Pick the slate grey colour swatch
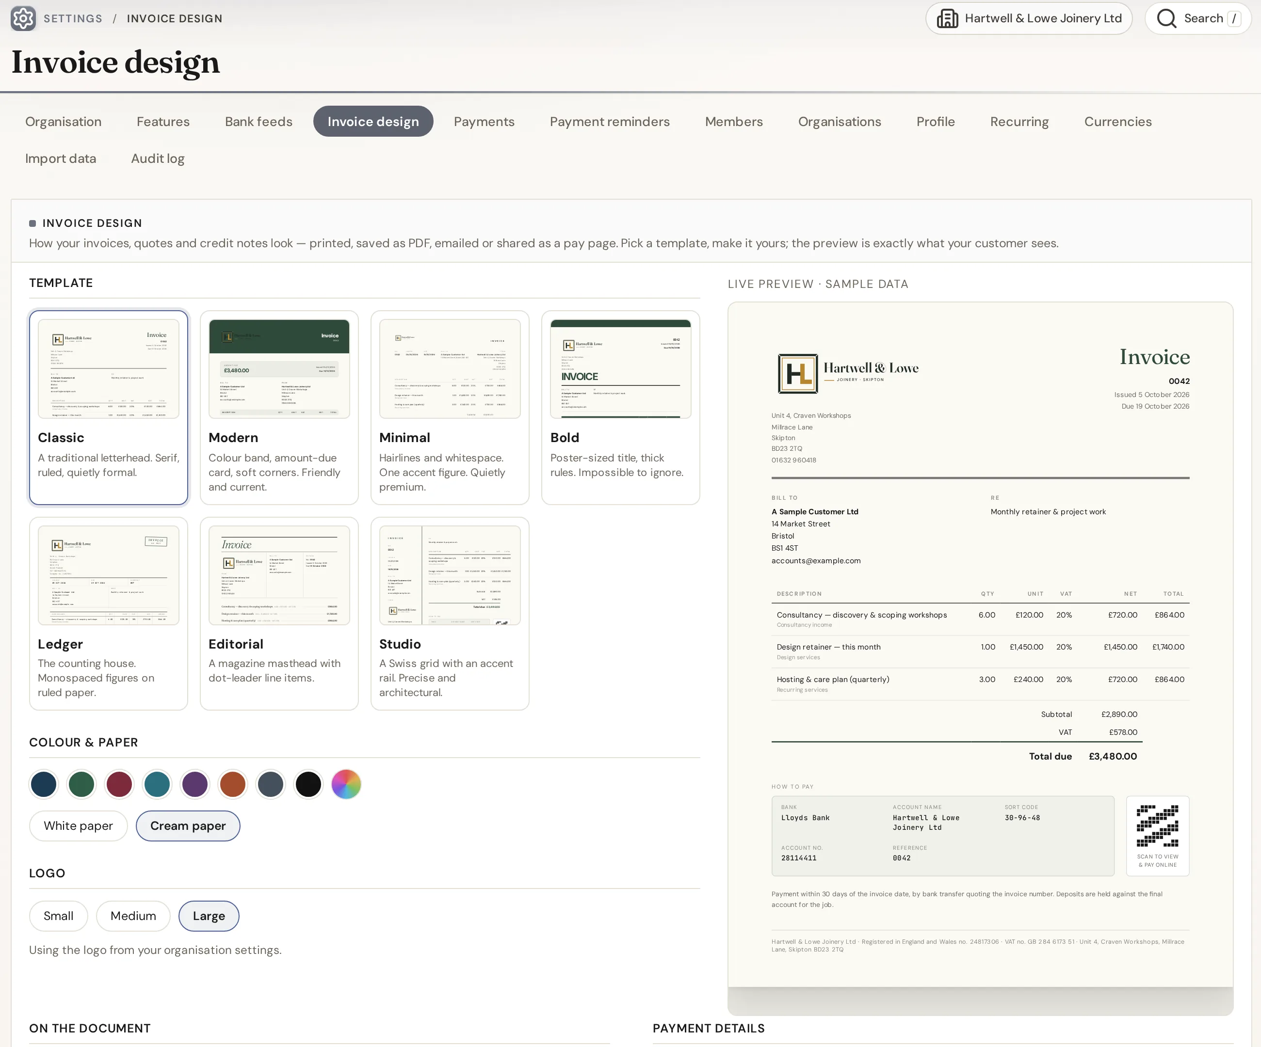 [271, 784]
